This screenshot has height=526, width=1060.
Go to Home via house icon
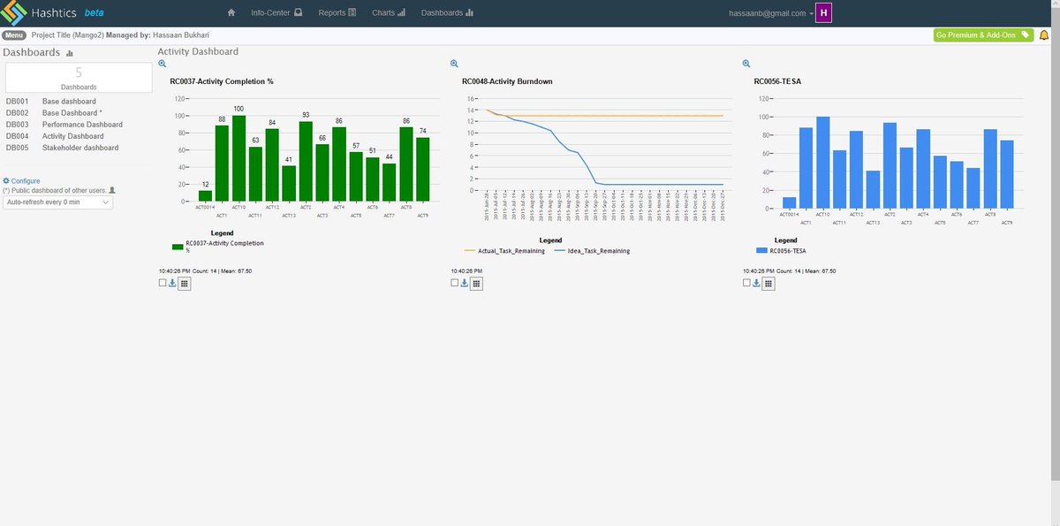pos(231,13)
